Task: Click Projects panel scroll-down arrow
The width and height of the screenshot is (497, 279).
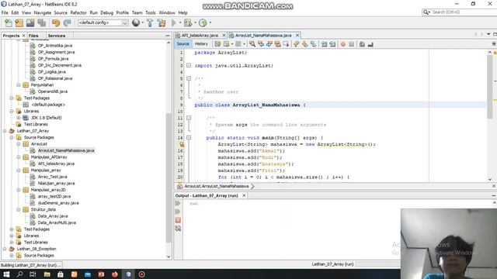Action: coord(169,257)
